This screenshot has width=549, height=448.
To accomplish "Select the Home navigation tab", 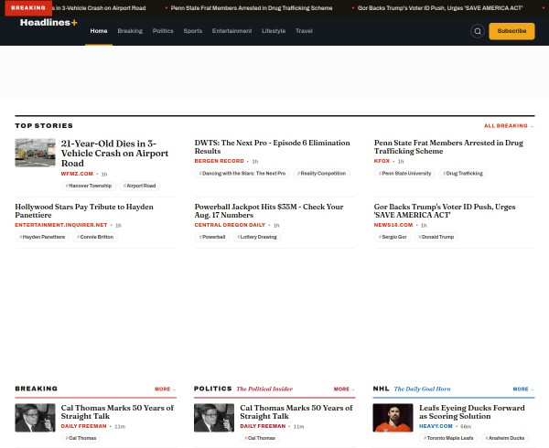I will (99, 31).
